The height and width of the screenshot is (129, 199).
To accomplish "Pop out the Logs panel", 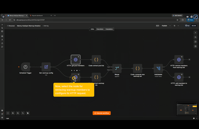I will coord(194,118).
